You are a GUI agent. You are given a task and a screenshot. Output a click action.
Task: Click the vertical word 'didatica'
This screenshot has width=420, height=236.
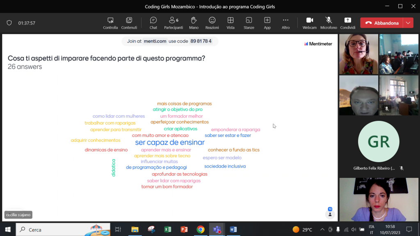[113, 168]
